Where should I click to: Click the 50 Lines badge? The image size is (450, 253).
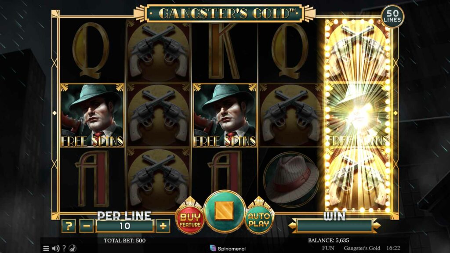[392, 16]
